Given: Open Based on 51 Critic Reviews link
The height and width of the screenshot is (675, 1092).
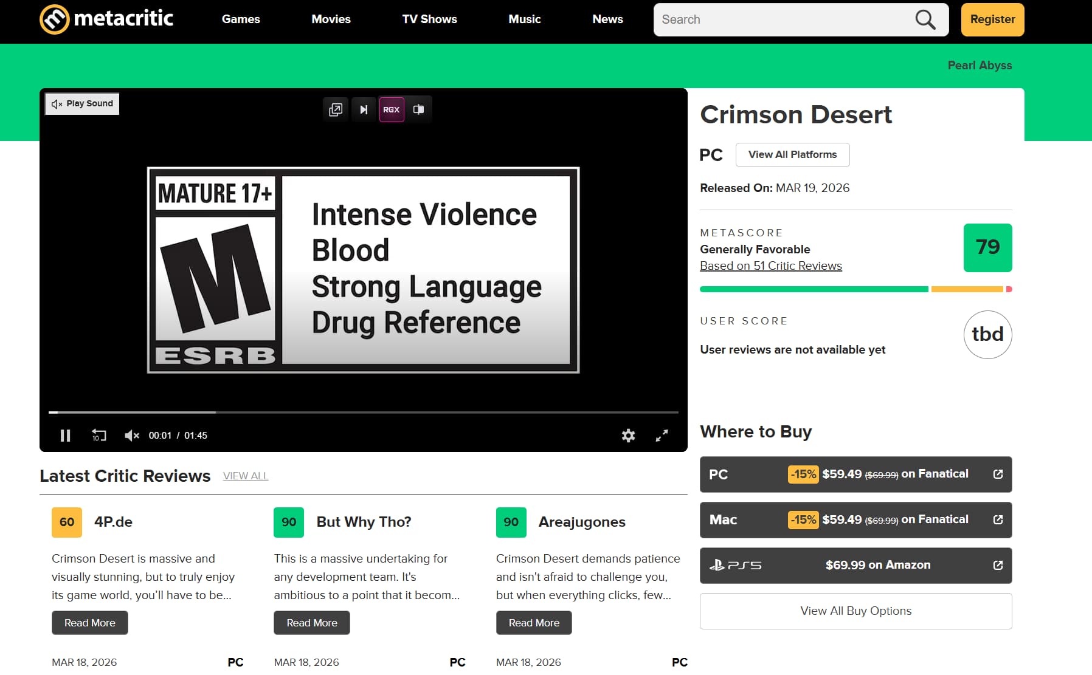Looking at the screenshot, I should click(771, 266).
